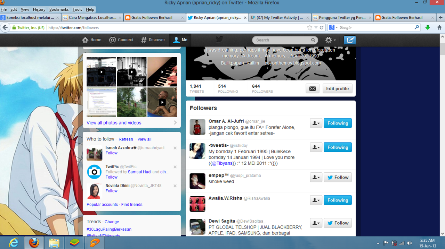Dismiss Novinta Dhini follow suggestion
445x249 pixels.
175,186
